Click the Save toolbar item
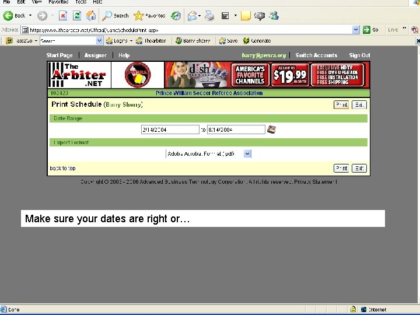The width and height of the screenshot is (420, 315). [228, 41]
